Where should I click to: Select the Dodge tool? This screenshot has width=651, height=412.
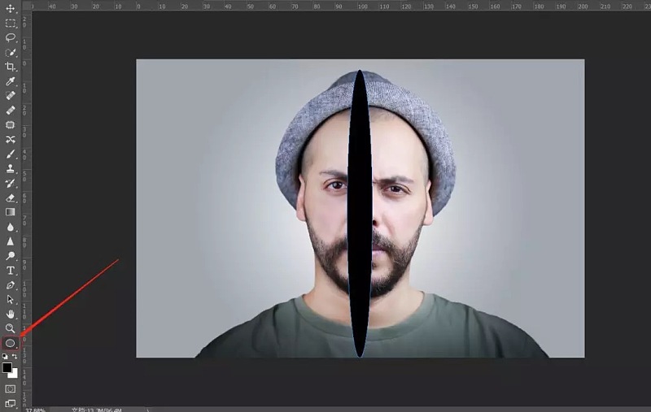[x=10, y=256]
